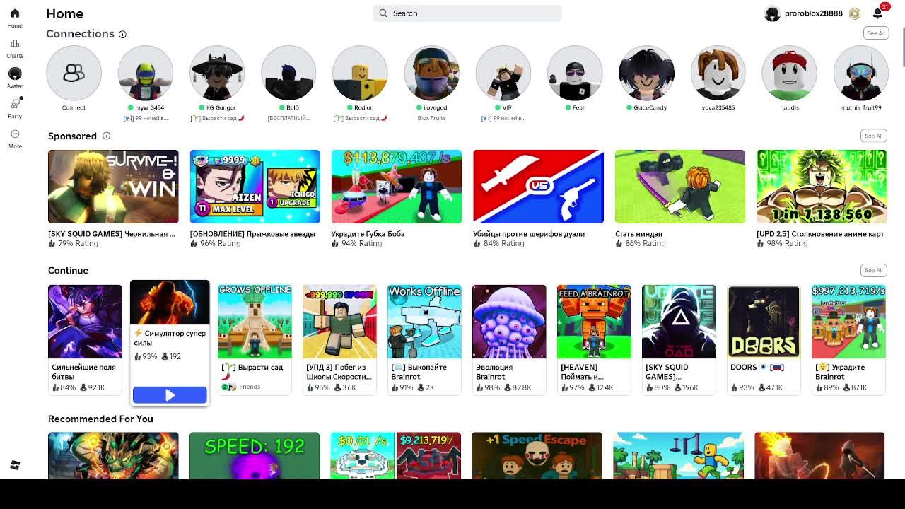Click the Sponsored info icon
The height and width of the screenshot is (509, 905).
click(x=106, y=136)
